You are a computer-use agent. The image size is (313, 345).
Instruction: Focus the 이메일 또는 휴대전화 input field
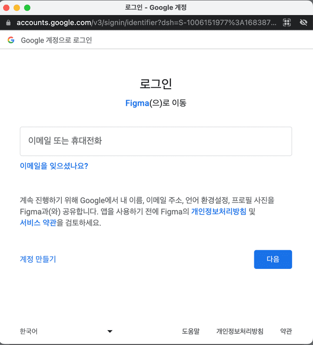click(x=156, y=141)
